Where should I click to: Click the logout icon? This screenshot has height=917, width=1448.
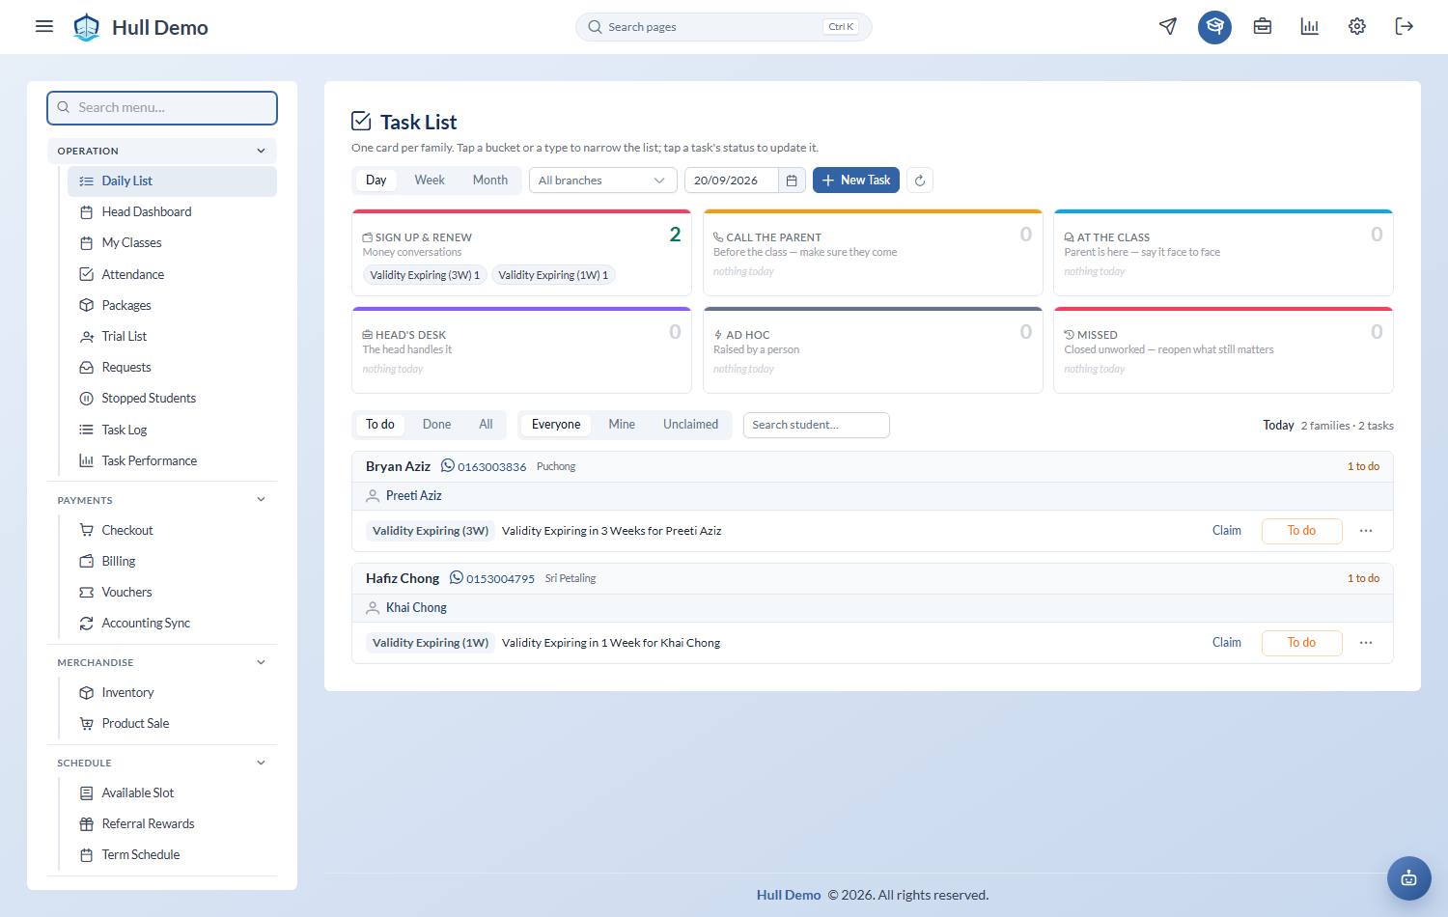pos(1405,26)
